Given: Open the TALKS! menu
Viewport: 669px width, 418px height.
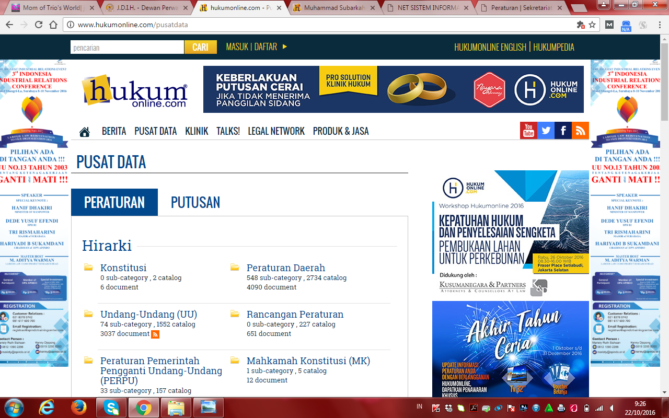Looking at the screenshot, I should tap(228, 131).
